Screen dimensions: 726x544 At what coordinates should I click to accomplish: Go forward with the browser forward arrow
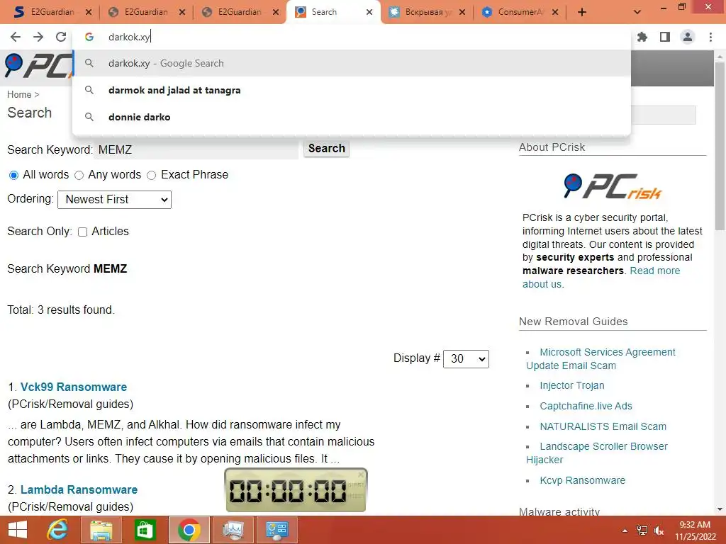click(38, 37)
